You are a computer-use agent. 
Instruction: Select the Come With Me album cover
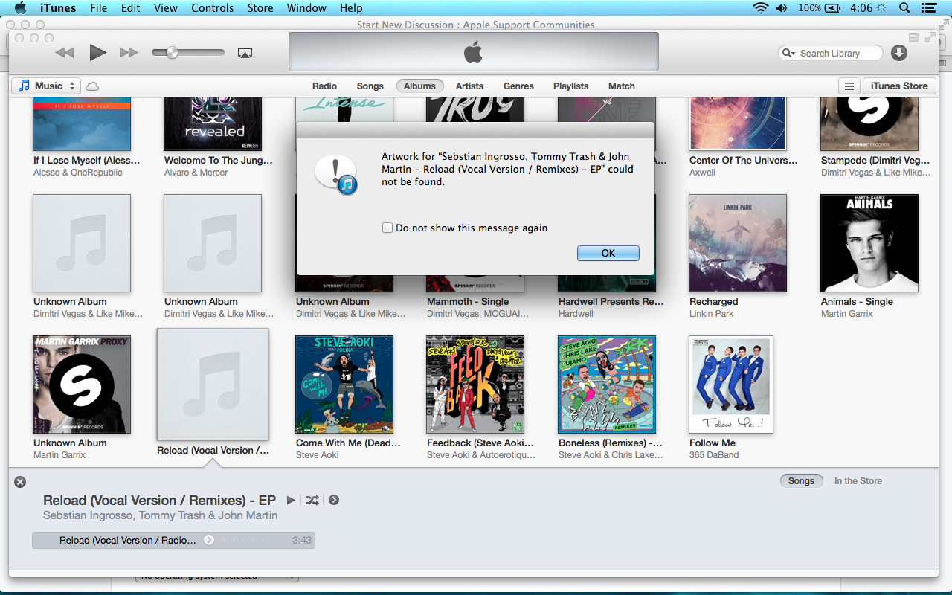click(x=344, y=385)
